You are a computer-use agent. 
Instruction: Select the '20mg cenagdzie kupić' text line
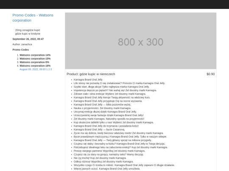[x=28, y=30]
